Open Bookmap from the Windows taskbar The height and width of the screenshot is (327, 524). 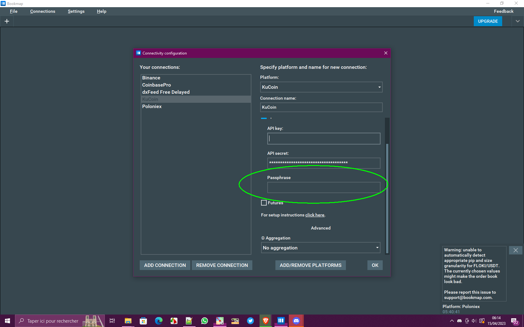pos(281,320)
